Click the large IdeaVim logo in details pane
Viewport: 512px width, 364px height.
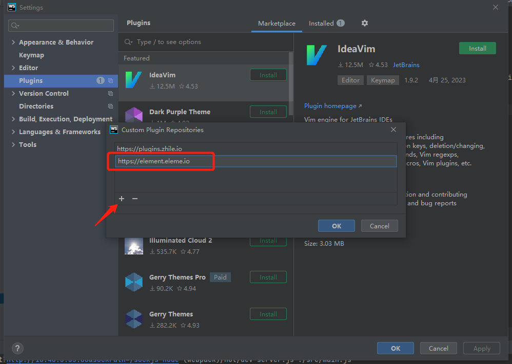(317, 55)
